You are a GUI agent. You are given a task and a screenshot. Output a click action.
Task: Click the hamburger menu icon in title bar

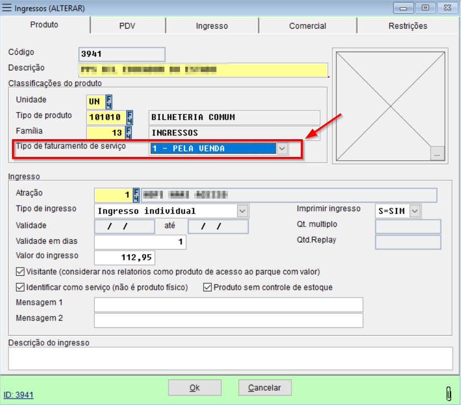[8, 8]
